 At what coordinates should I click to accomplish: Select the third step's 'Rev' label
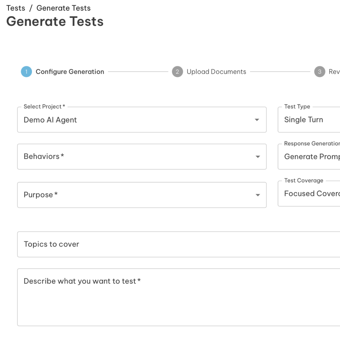coord(334,72)
